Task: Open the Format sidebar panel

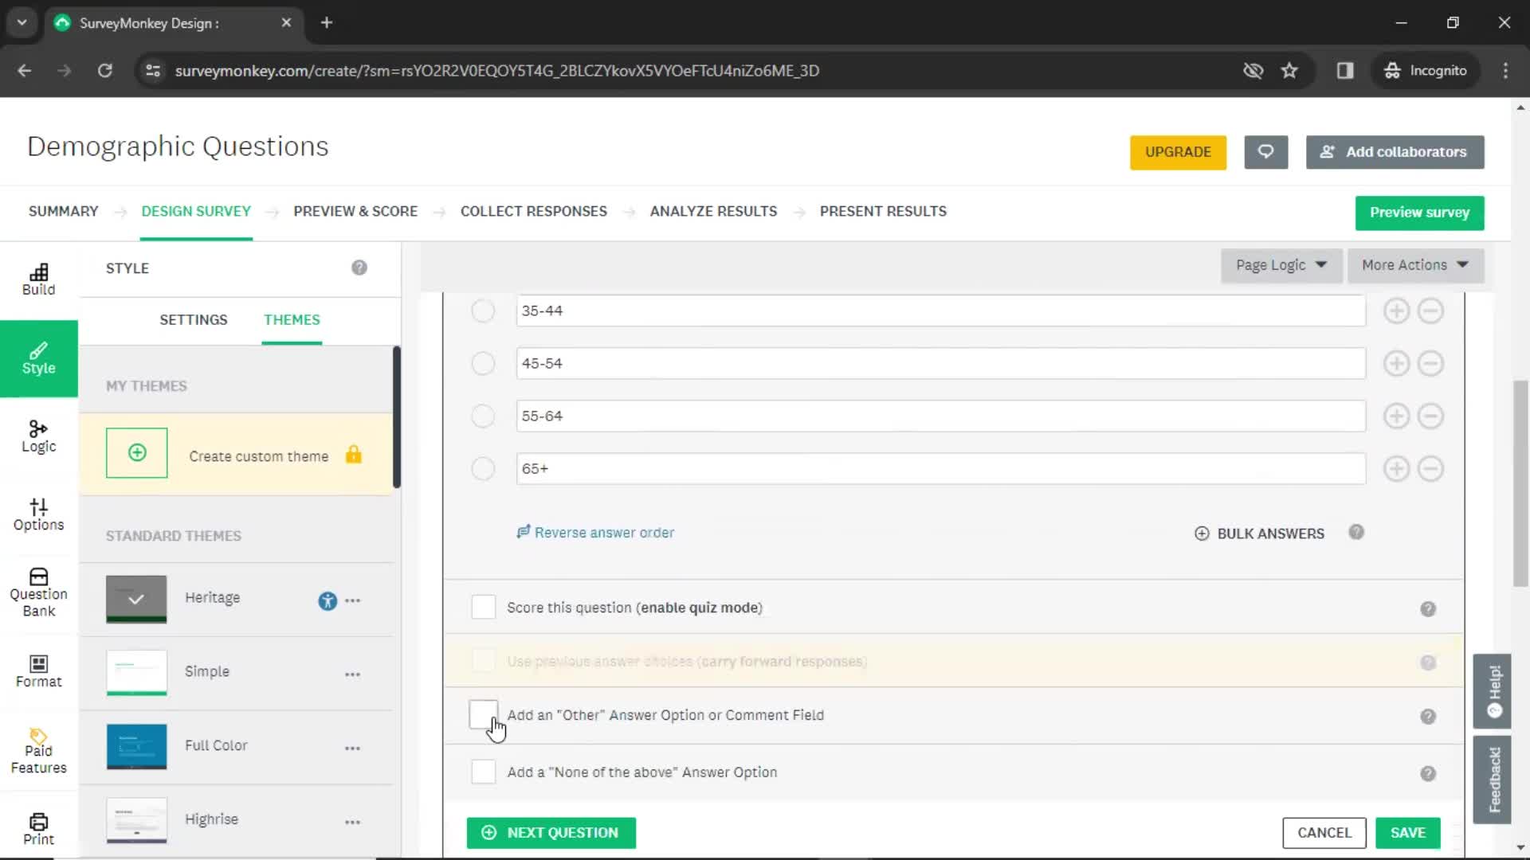Action: 38,672
